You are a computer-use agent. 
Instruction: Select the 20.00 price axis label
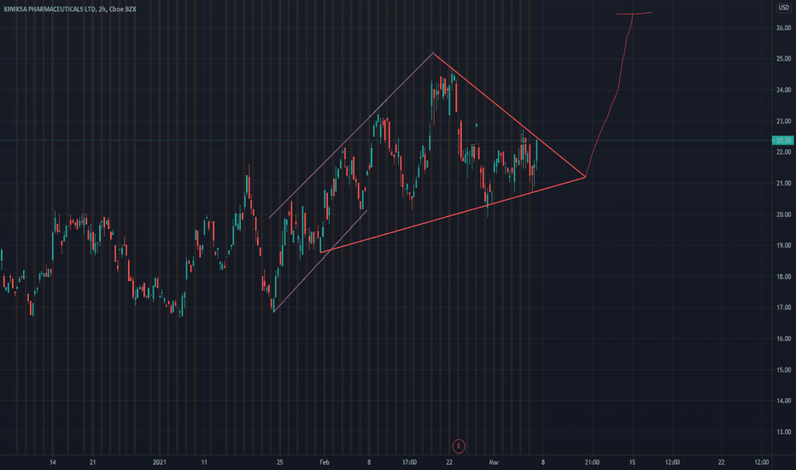pyautogui.click(x=783, y=214)
